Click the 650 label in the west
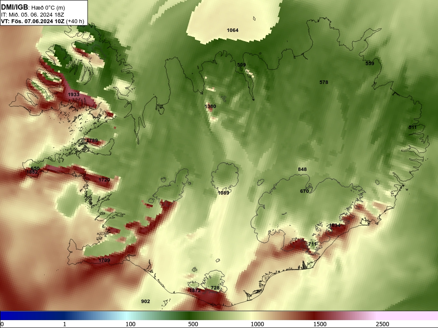This screenshot has height=328, width=438. (x=35, y=168)
